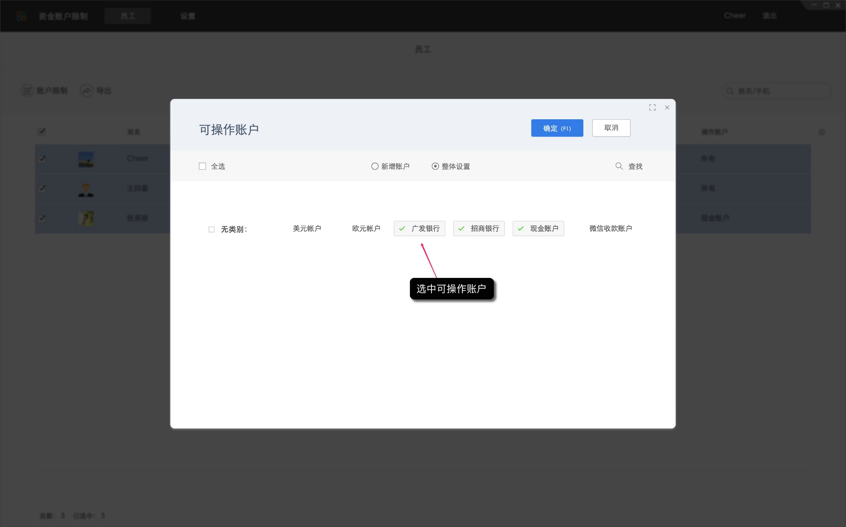This screenshot has height=527, width=846.
Task: Click the 账户限制 edit icon in toolbar
Action: tap(27, 91)
